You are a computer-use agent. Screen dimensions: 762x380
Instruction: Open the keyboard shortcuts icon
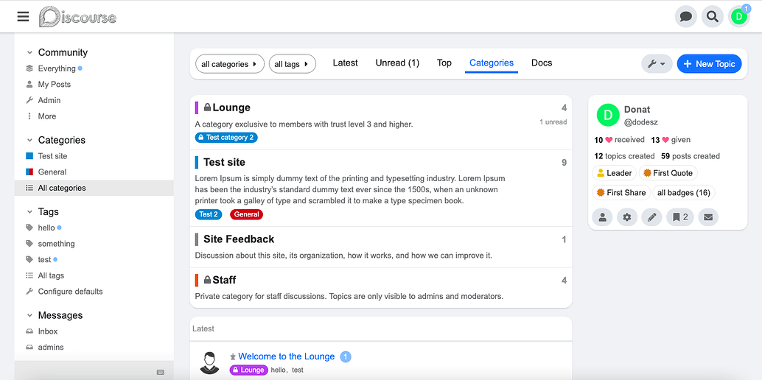pos(161,372)
